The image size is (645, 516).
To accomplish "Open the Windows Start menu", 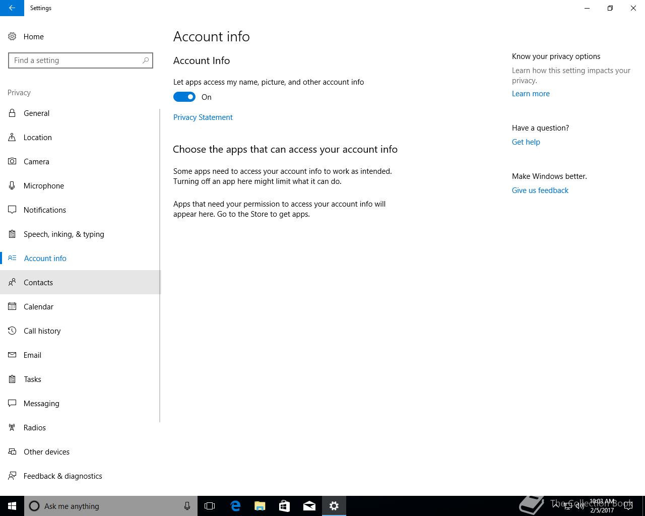I will (12, 506).
